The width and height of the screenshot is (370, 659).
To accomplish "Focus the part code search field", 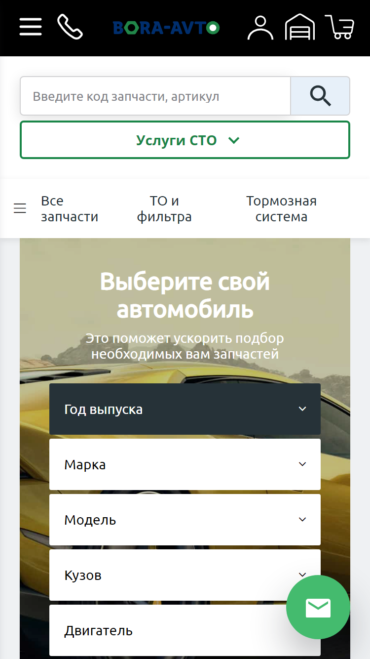I will (155, 96).
